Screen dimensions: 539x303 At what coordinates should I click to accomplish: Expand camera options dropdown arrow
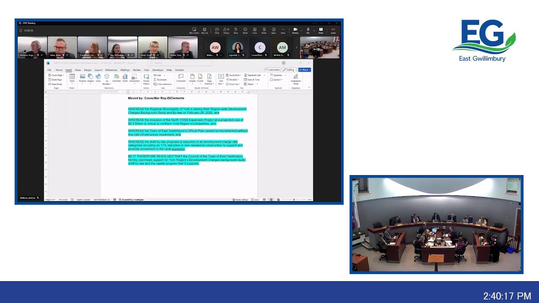tap(301, 31)
